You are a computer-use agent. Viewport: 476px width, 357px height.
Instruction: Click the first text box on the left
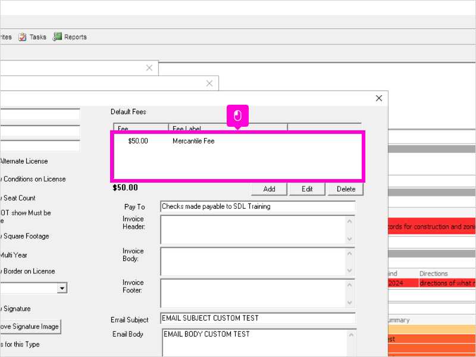40,114
